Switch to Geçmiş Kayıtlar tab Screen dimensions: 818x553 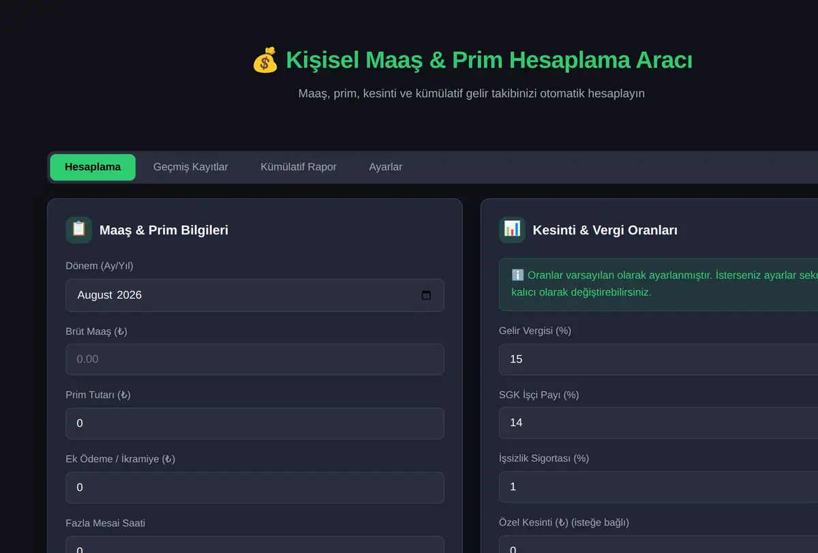coord(191,167)
